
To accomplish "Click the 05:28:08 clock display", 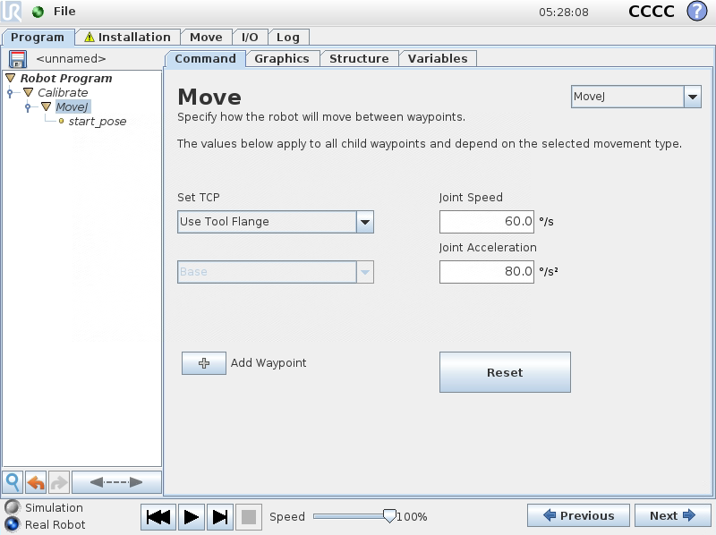I will click(x=564, y=13).
